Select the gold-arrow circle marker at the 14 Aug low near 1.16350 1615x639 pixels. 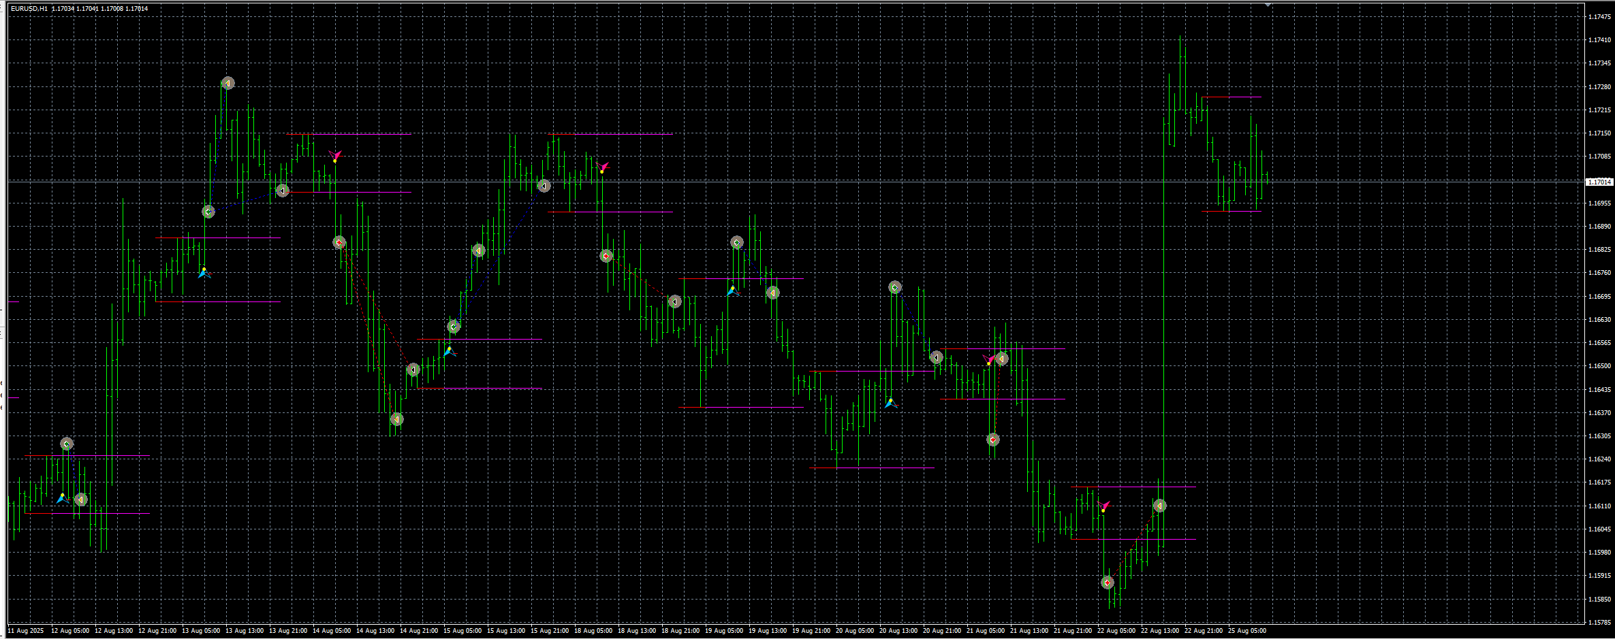[396, 419]
